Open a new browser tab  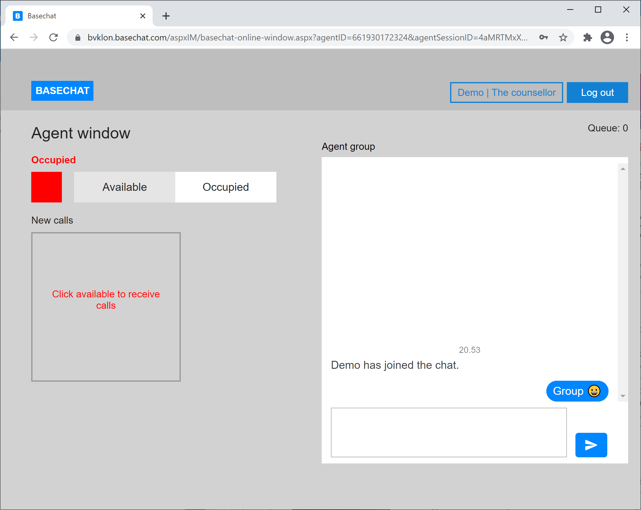click(166, 16)
